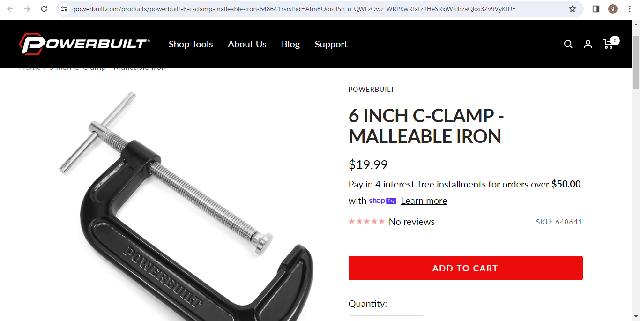Viewport: 640px width, 321px height.
Task: Open the Chrome three-dot menu
Action: pos(630,9)
